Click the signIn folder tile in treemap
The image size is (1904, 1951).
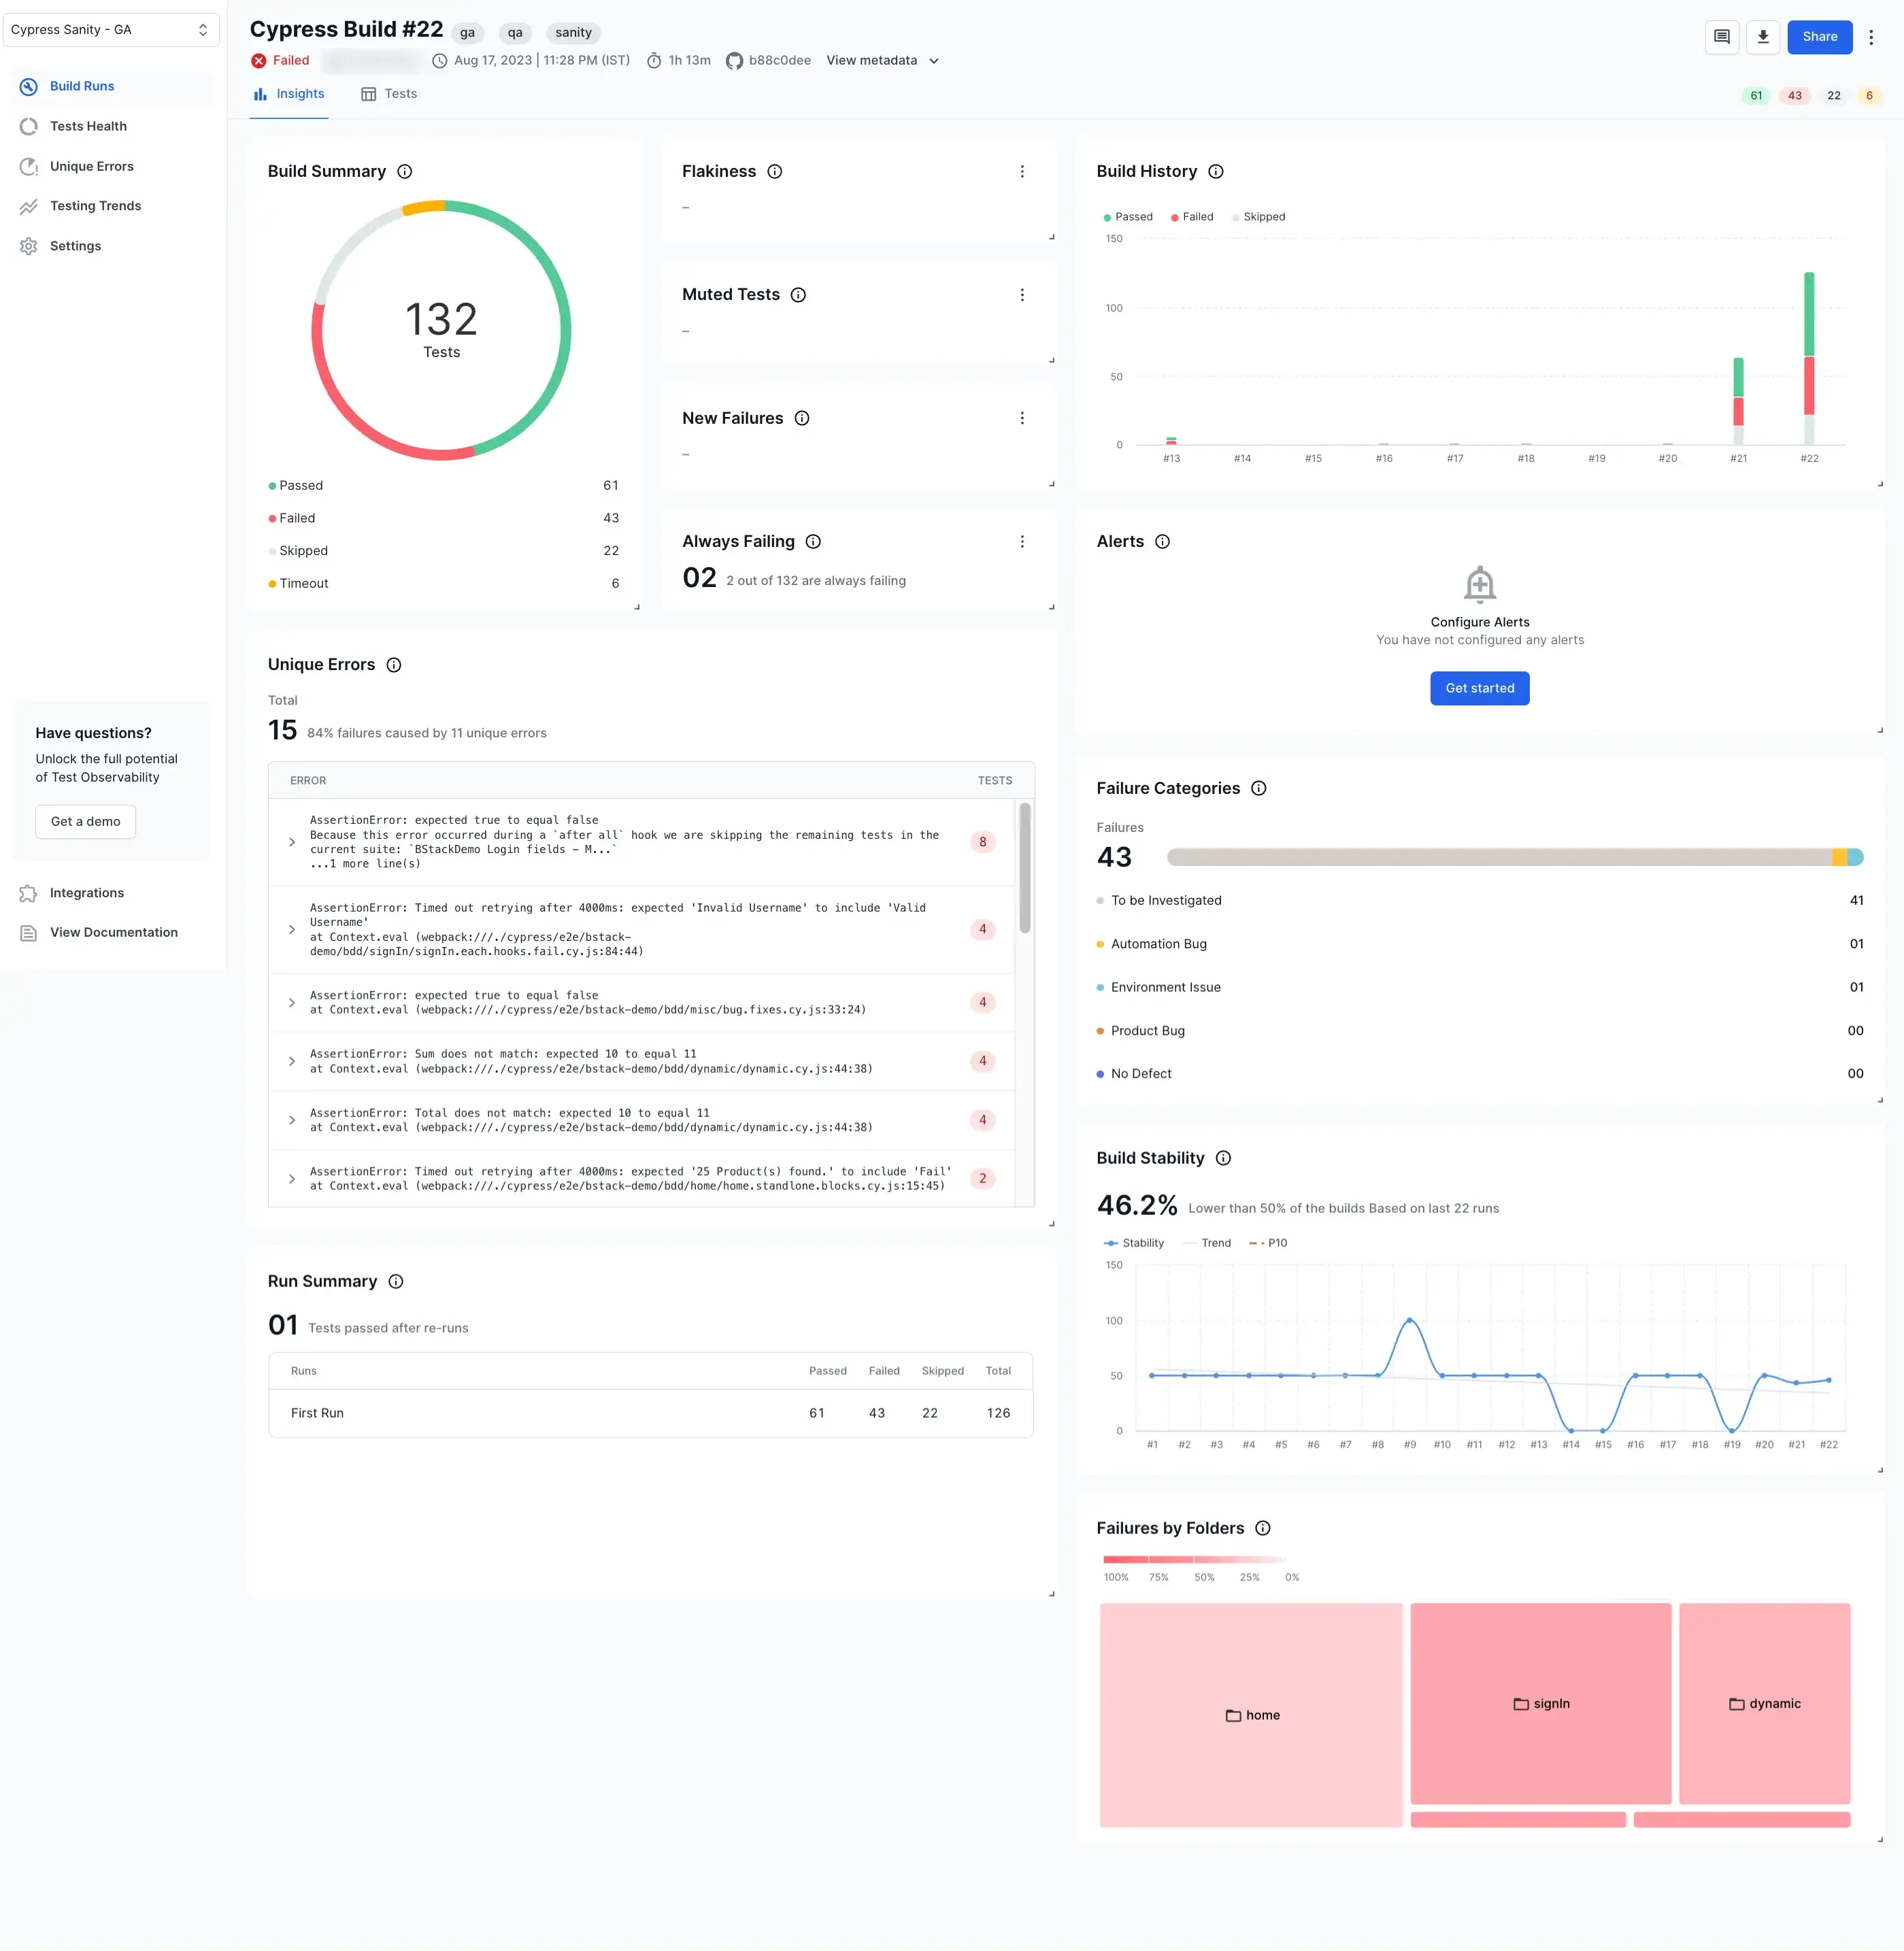pyautogui.click(x=1540, y=1703)
